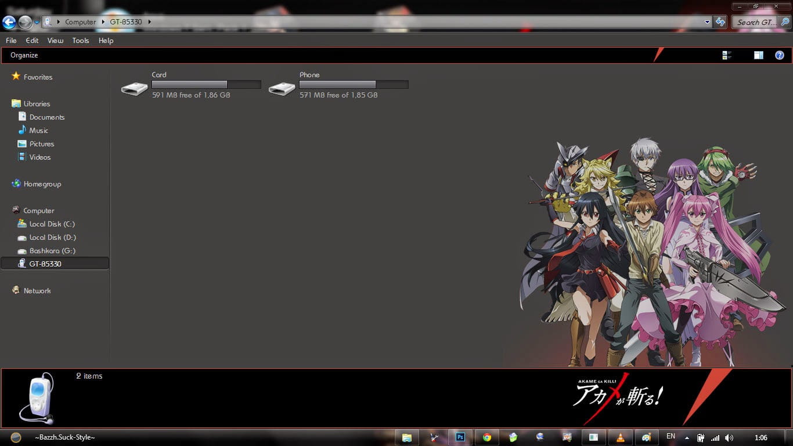Select Computer in the navigation pane

pos(38,211)
